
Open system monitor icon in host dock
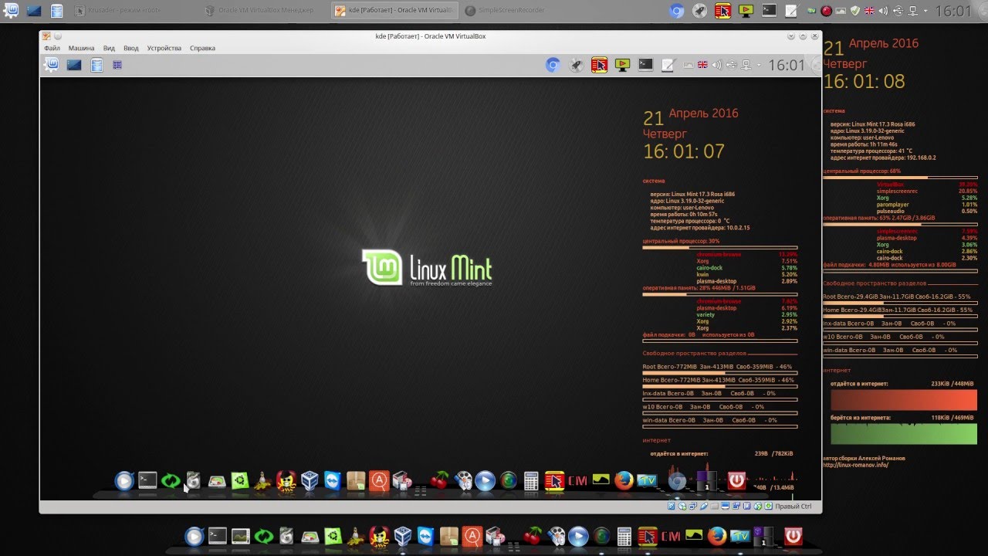241,535
